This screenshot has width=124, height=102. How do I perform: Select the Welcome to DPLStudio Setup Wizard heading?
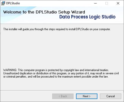(x=44, y=12)
